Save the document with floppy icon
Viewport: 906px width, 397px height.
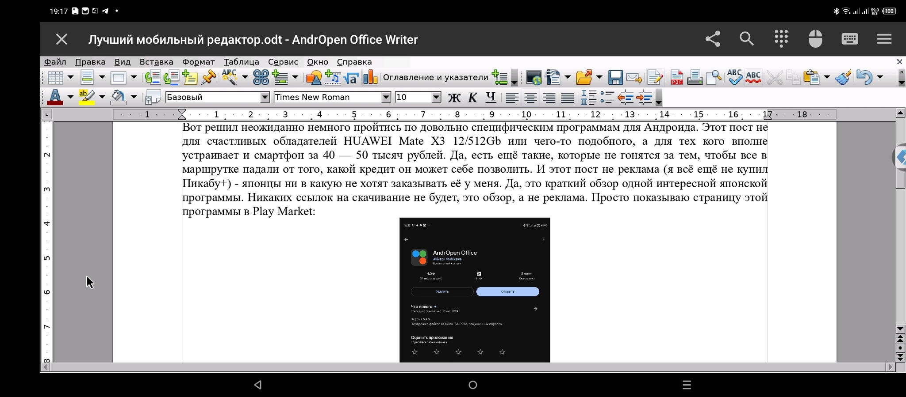pos(615,78)
